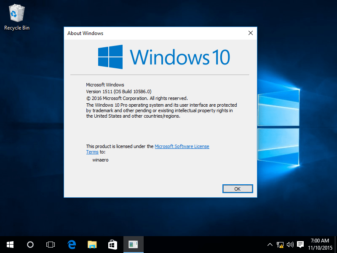Open Task View on taskbar
Image resolution: width=337 pixels, height=253 pixels.
(51, 245)
